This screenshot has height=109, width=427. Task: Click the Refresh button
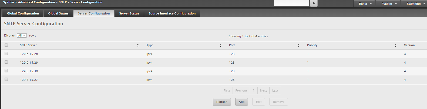(222, 102)
